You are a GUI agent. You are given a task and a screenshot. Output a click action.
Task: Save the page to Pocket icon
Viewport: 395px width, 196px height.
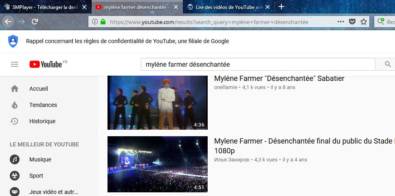352,22
